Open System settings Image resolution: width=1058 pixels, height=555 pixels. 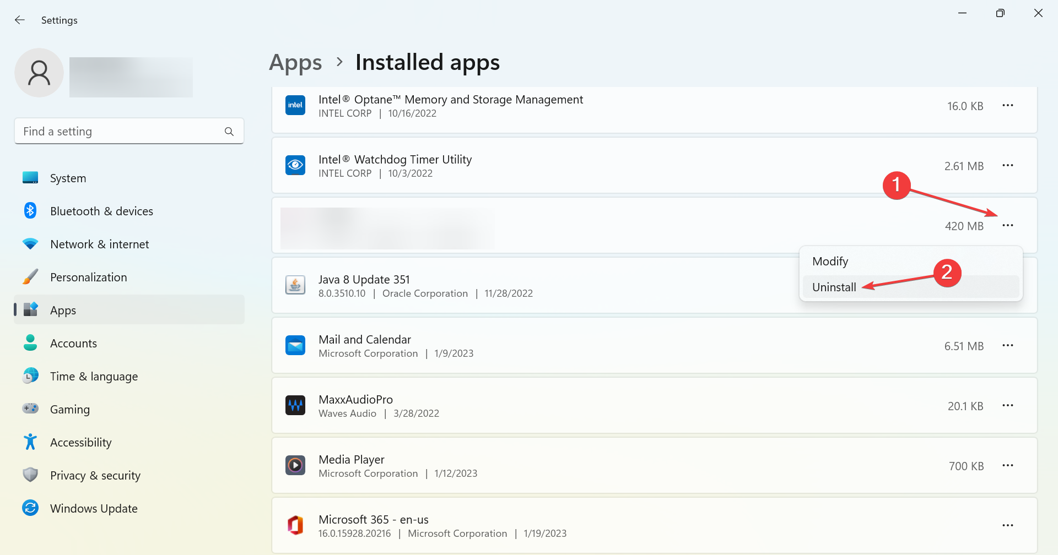129,178
